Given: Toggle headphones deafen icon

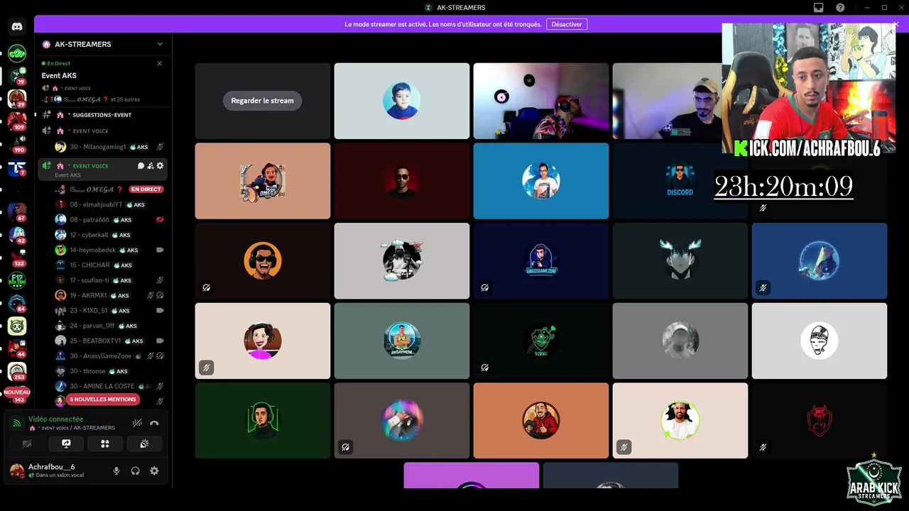Looking at the screenshot, I should coord(135,471).
